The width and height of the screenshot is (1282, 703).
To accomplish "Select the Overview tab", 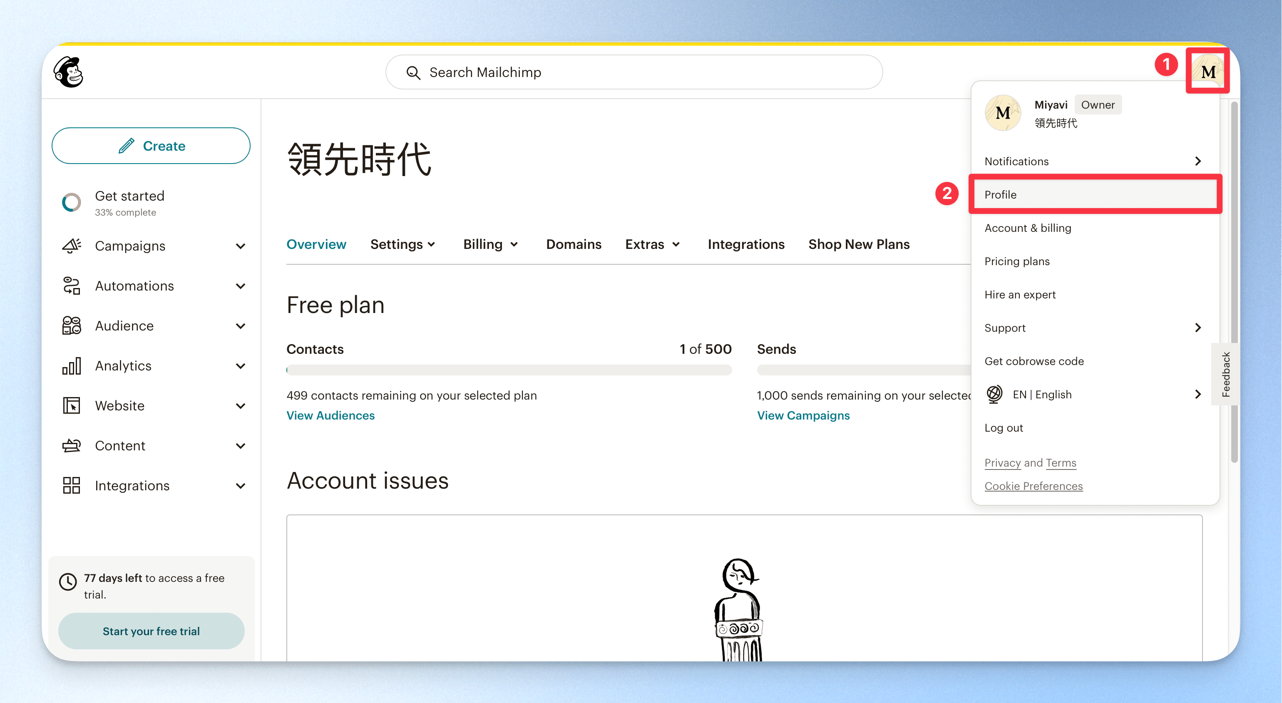I will (x=316, y=244).
